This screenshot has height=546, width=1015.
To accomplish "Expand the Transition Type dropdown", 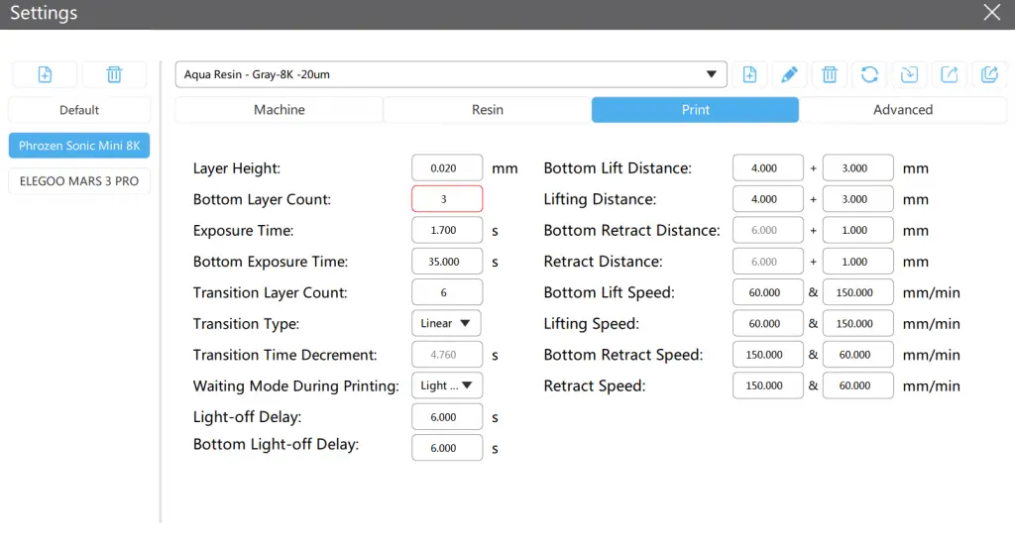I will coord(446,324).
